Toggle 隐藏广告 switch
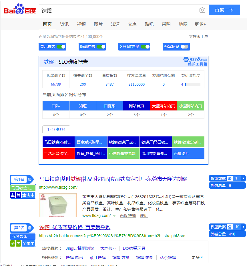247x266 pixels. click(101, 47)
